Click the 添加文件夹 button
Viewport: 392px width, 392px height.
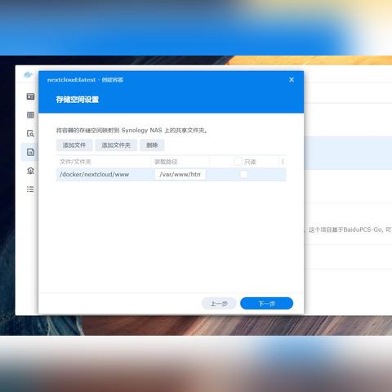[116, 145]
